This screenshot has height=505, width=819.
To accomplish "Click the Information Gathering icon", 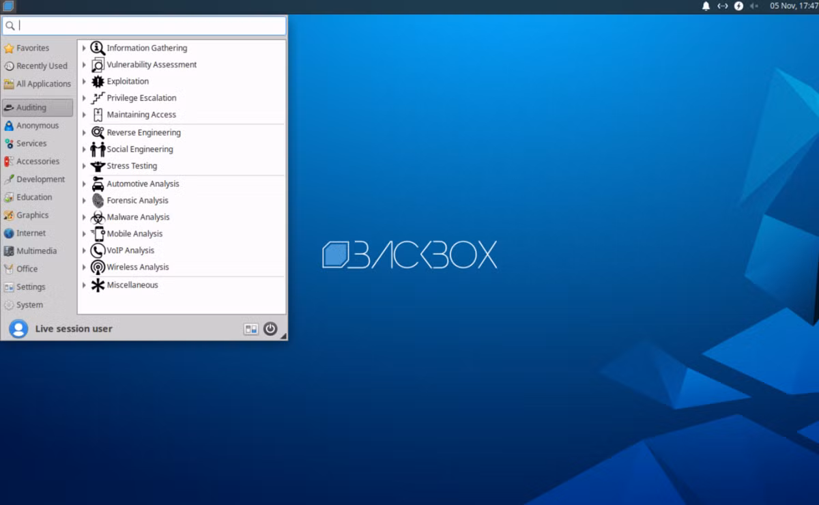I will [x=98, y=48].
